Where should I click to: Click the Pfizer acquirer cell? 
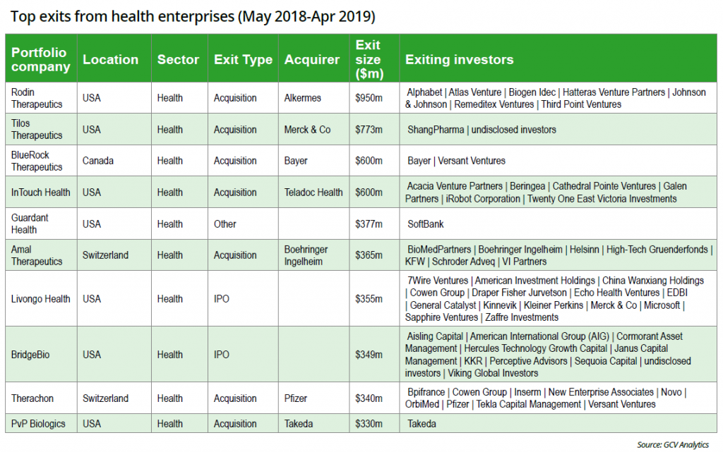[x=296, y=398]
